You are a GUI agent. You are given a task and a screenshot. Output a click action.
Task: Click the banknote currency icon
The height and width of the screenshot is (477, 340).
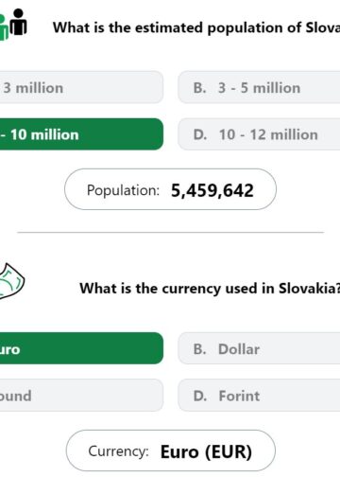[x=12, y=281]
